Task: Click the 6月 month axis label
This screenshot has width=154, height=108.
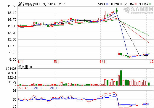Action: [x=102, y=62]
